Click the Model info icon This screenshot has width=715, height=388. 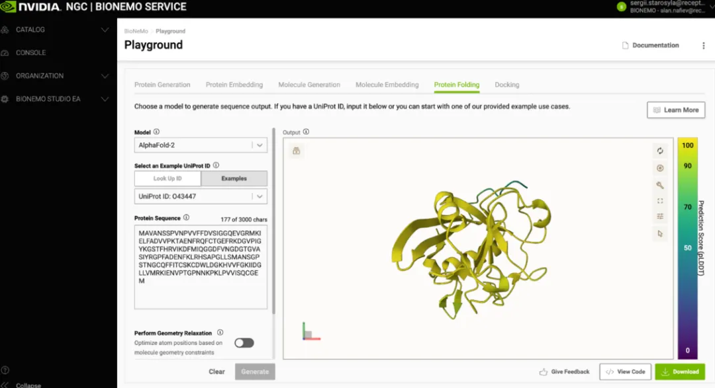(x=156, y=132)
